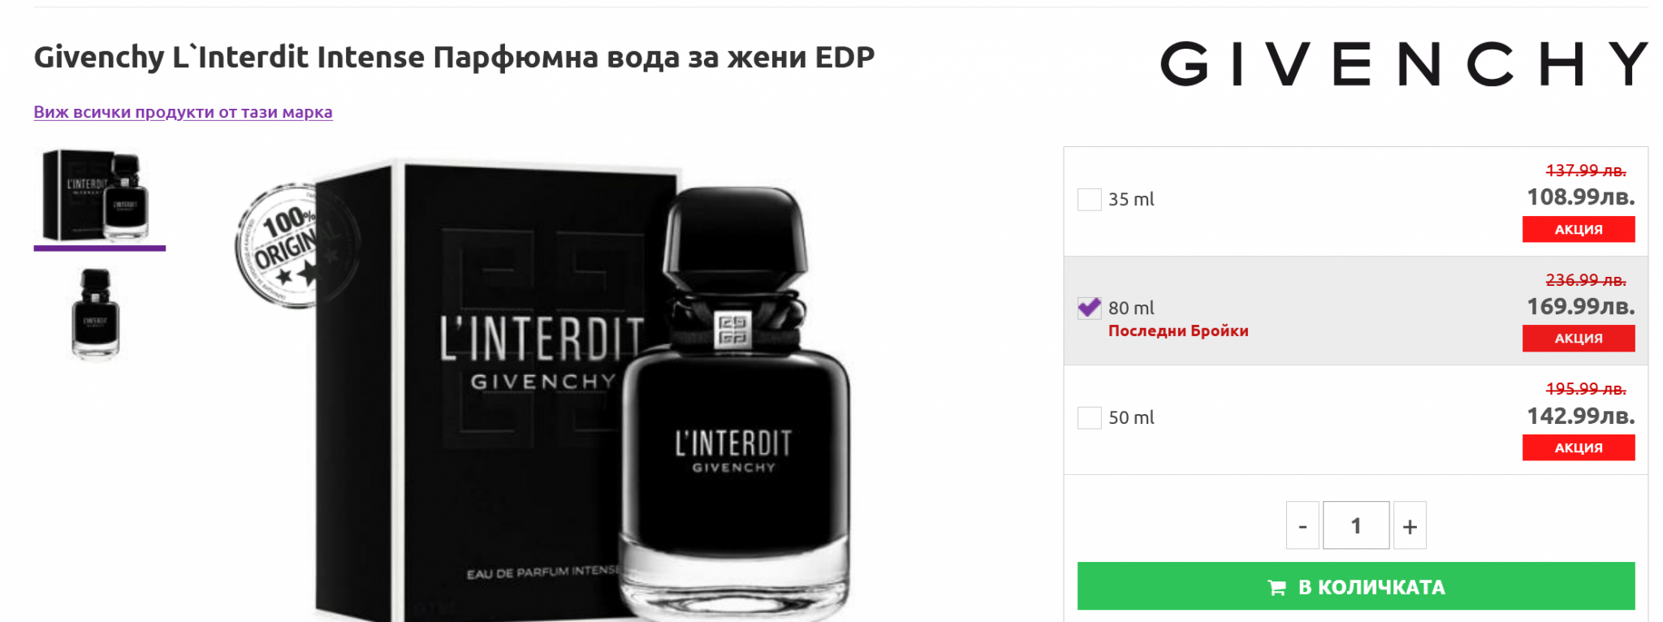1663x622 pixels.
Task: Click the 'Последни Бройки' notice text
Action: click(x=1178, y=330)
